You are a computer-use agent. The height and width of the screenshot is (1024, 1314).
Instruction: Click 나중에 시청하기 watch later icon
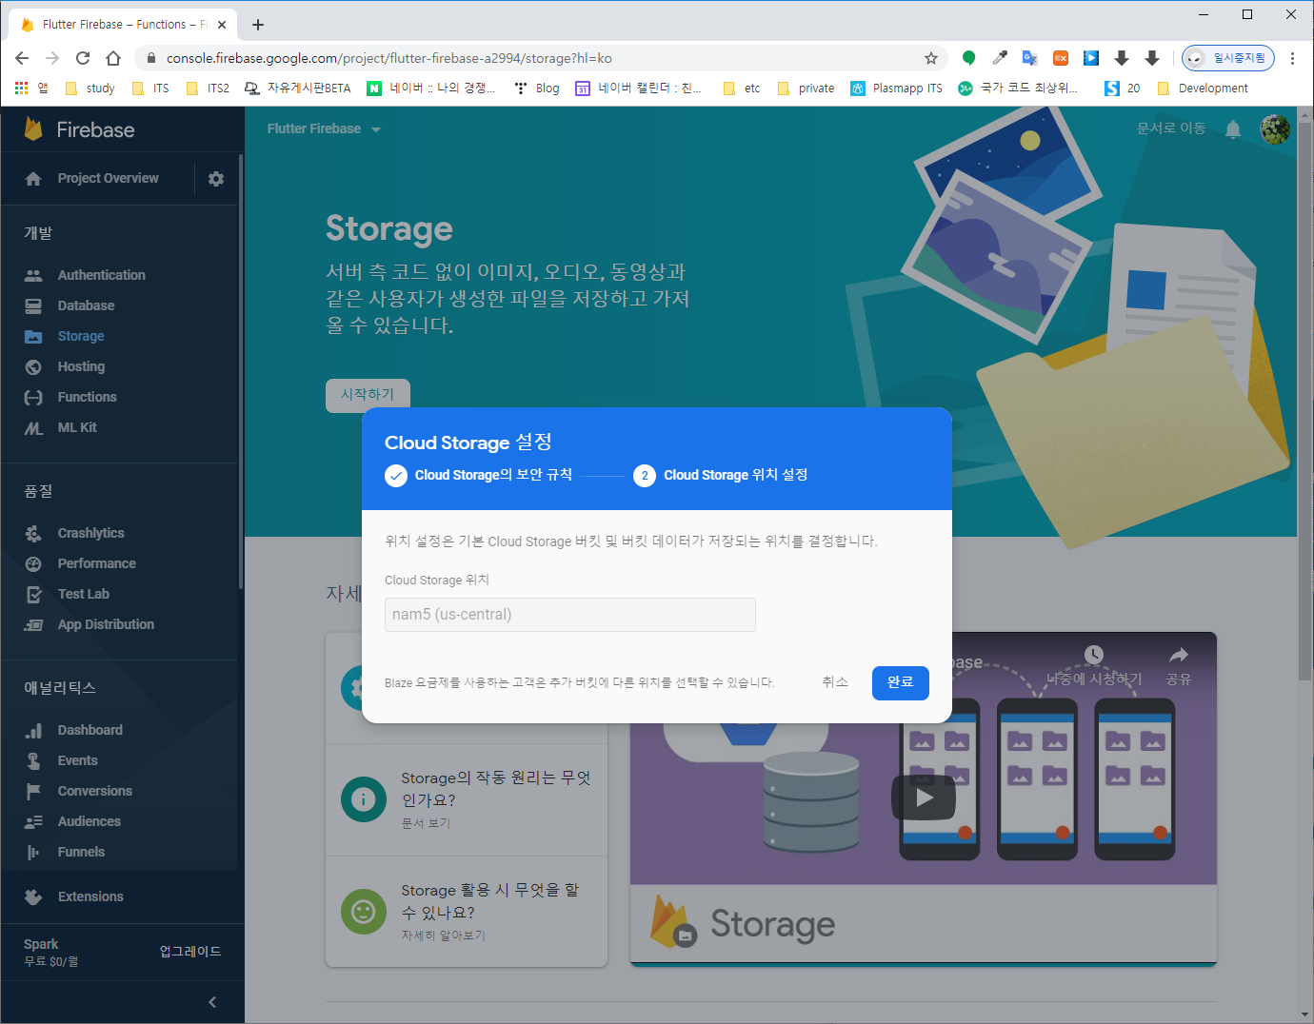(1094, 655)
